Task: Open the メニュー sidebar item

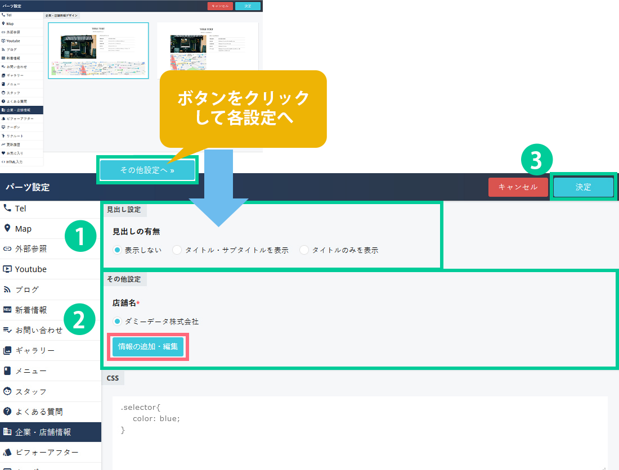Action: point(31,371)
